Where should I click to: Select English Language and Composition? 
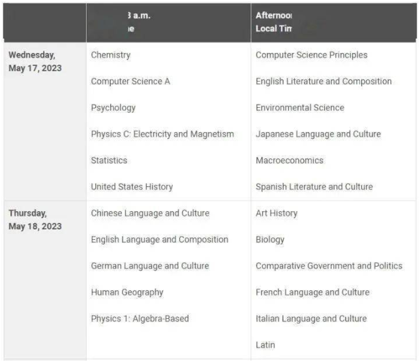160,239
